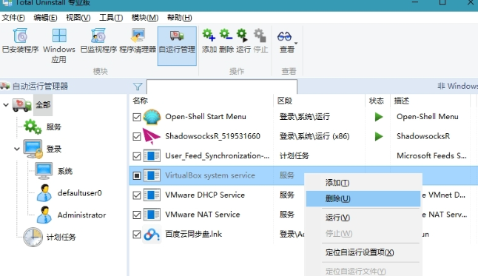The height and width of the screenshot is (276, 478).
Task: Click the 查看 glasses icon
Action: pos(284,36)
